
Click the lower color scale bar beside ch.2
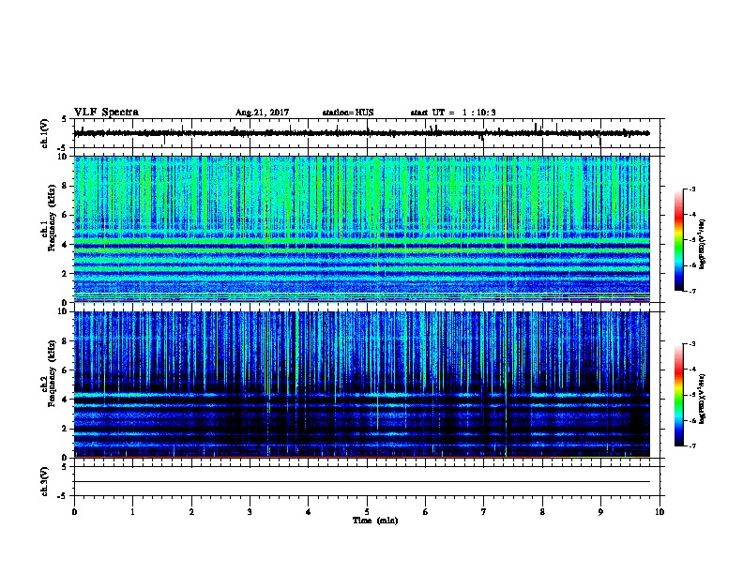click(678, 395)
